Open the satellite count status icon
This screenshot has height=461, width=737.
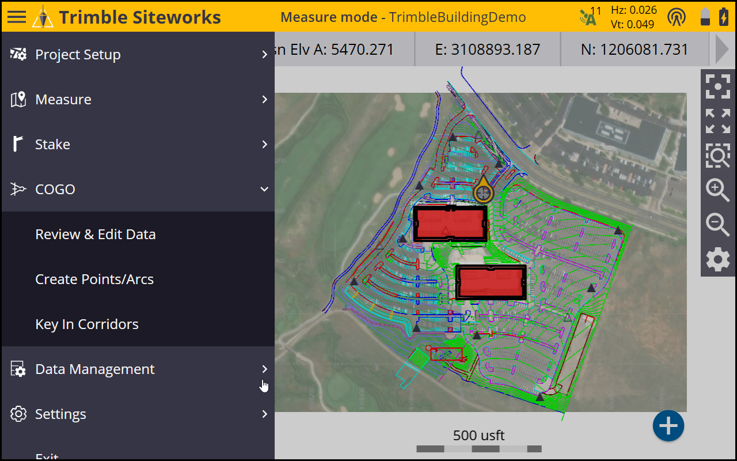point(590,16)
